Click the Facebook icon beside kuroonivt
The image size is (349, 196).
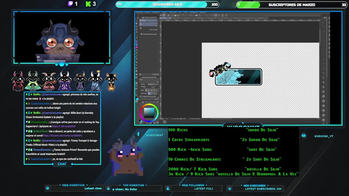(x=138, y=134)
